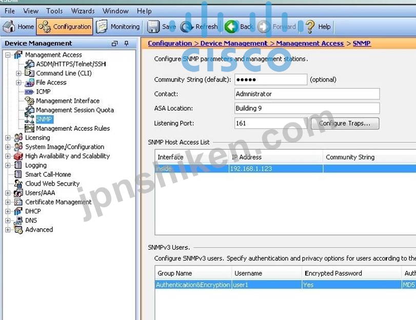
Task: Follow the Device Management breadcrumb link
Action: [x=234, y=43]
